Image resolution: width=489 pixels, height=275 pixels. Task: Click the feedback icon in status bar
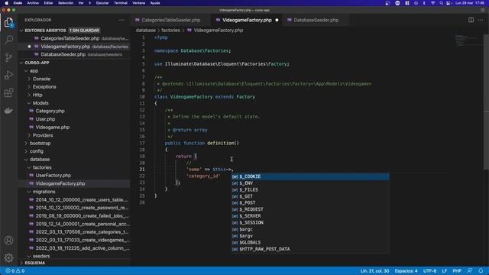(470, 271)
